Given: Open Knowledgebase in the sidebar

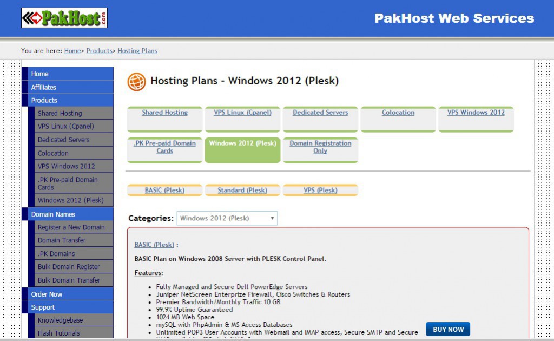Looking at the screenshot, I should tap(74, 320).
